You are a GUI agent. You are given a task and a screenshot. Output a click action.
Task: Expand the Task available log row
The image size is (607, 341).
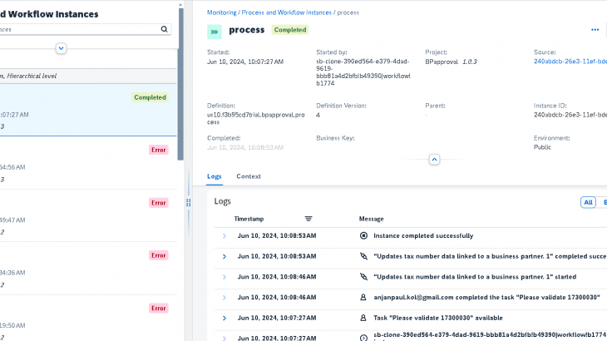(225, 319)
